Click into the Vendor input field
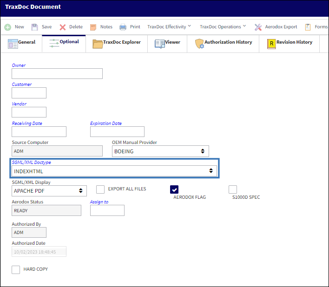The image size is (329, 287). 29,112
